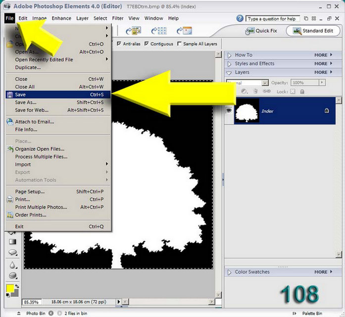Toggle the Anti-alias checkbox

click(x=119, y=44)
